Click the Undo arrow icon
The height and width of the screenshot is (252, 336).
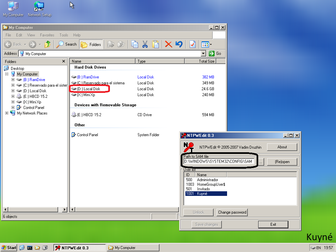click(x=179, y=44)
